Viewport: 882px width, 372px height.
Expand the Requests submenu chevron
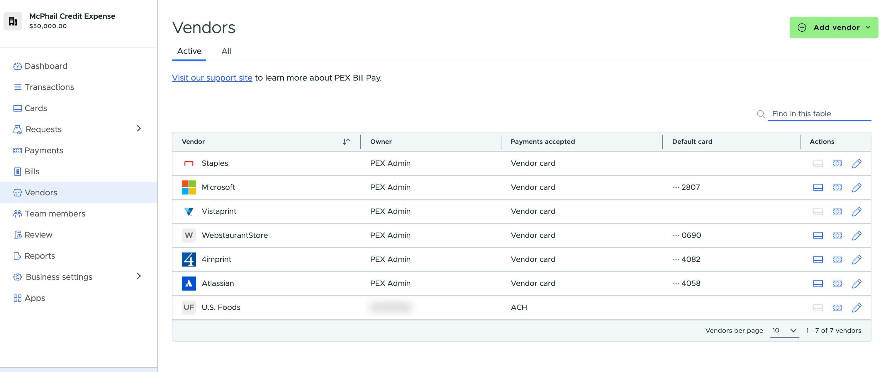(x=139, y=129)
